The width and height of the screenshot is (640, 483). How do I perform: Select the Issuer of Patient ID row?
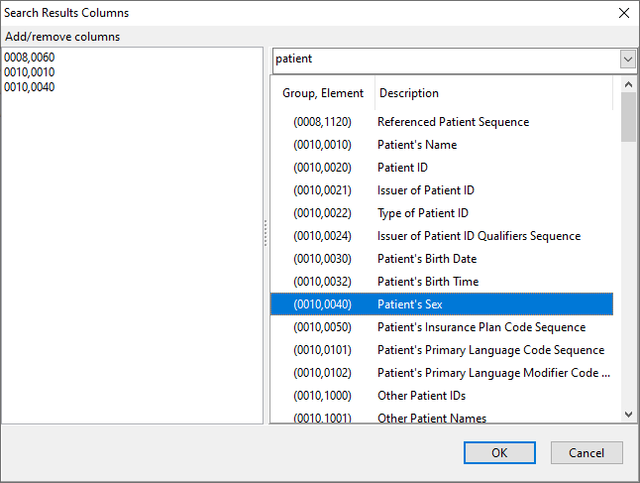click(425, 190)
